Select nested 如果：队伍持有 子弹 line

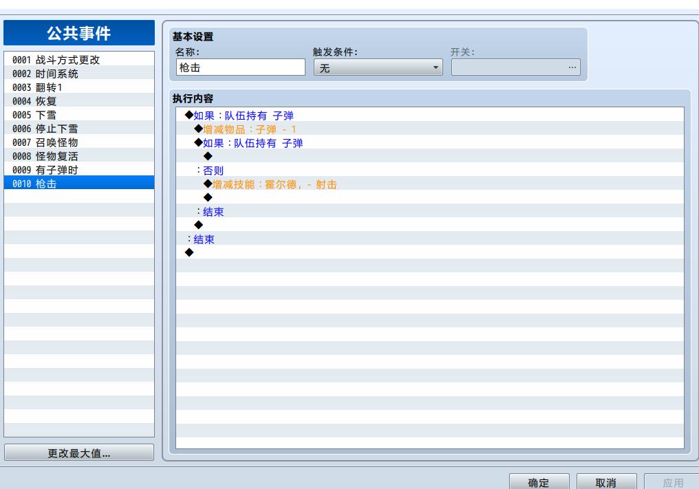pyautogui.click(x=430, y=143)
